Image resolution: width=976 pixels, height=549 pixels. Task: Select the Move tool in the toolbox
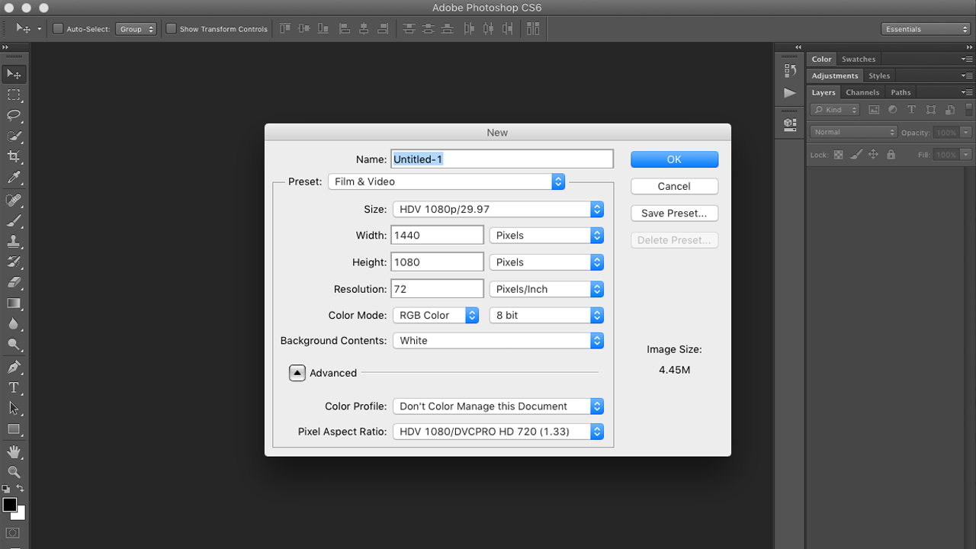(x=14, y=74)
